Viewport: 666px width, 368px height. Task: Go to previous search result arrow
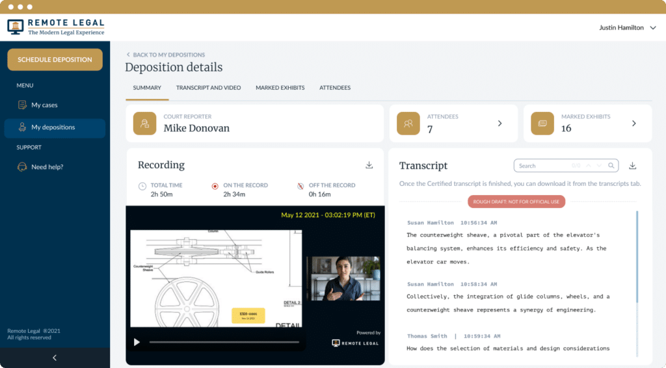(x=588, y=166)
